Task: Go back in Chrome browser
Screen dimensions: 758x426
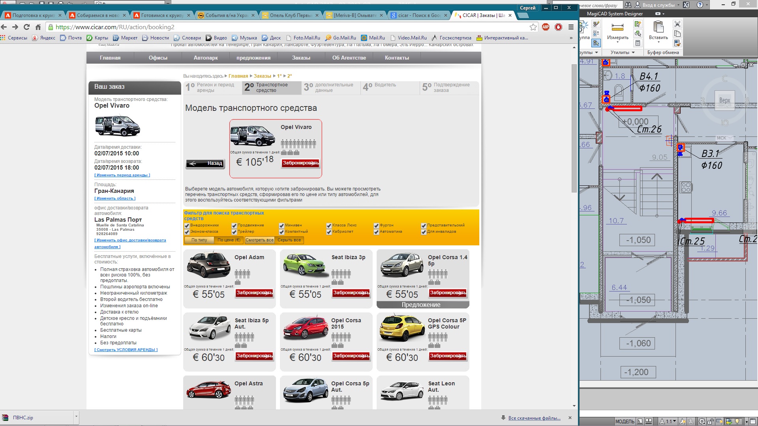Action: point(4,27)
